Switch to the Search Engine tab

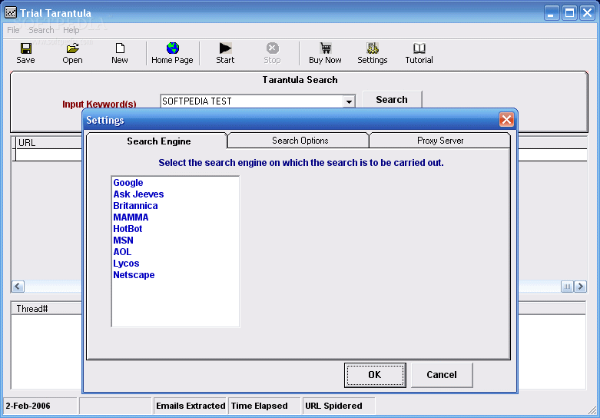pos(157,141)
